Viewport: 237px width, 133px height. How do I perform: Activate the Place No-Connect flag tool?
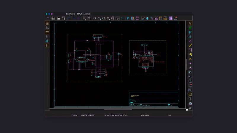tap(190, 59)
